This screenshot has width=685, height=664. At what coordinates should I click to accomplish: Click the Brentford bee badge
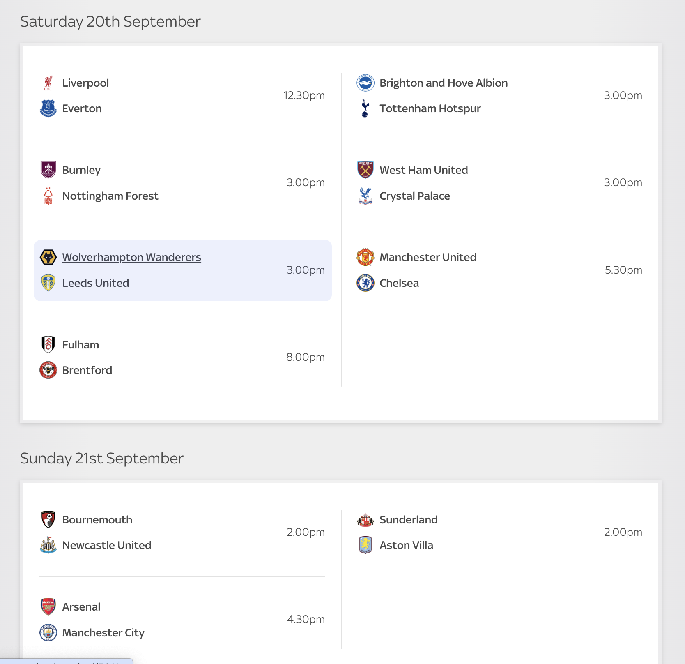48,370
